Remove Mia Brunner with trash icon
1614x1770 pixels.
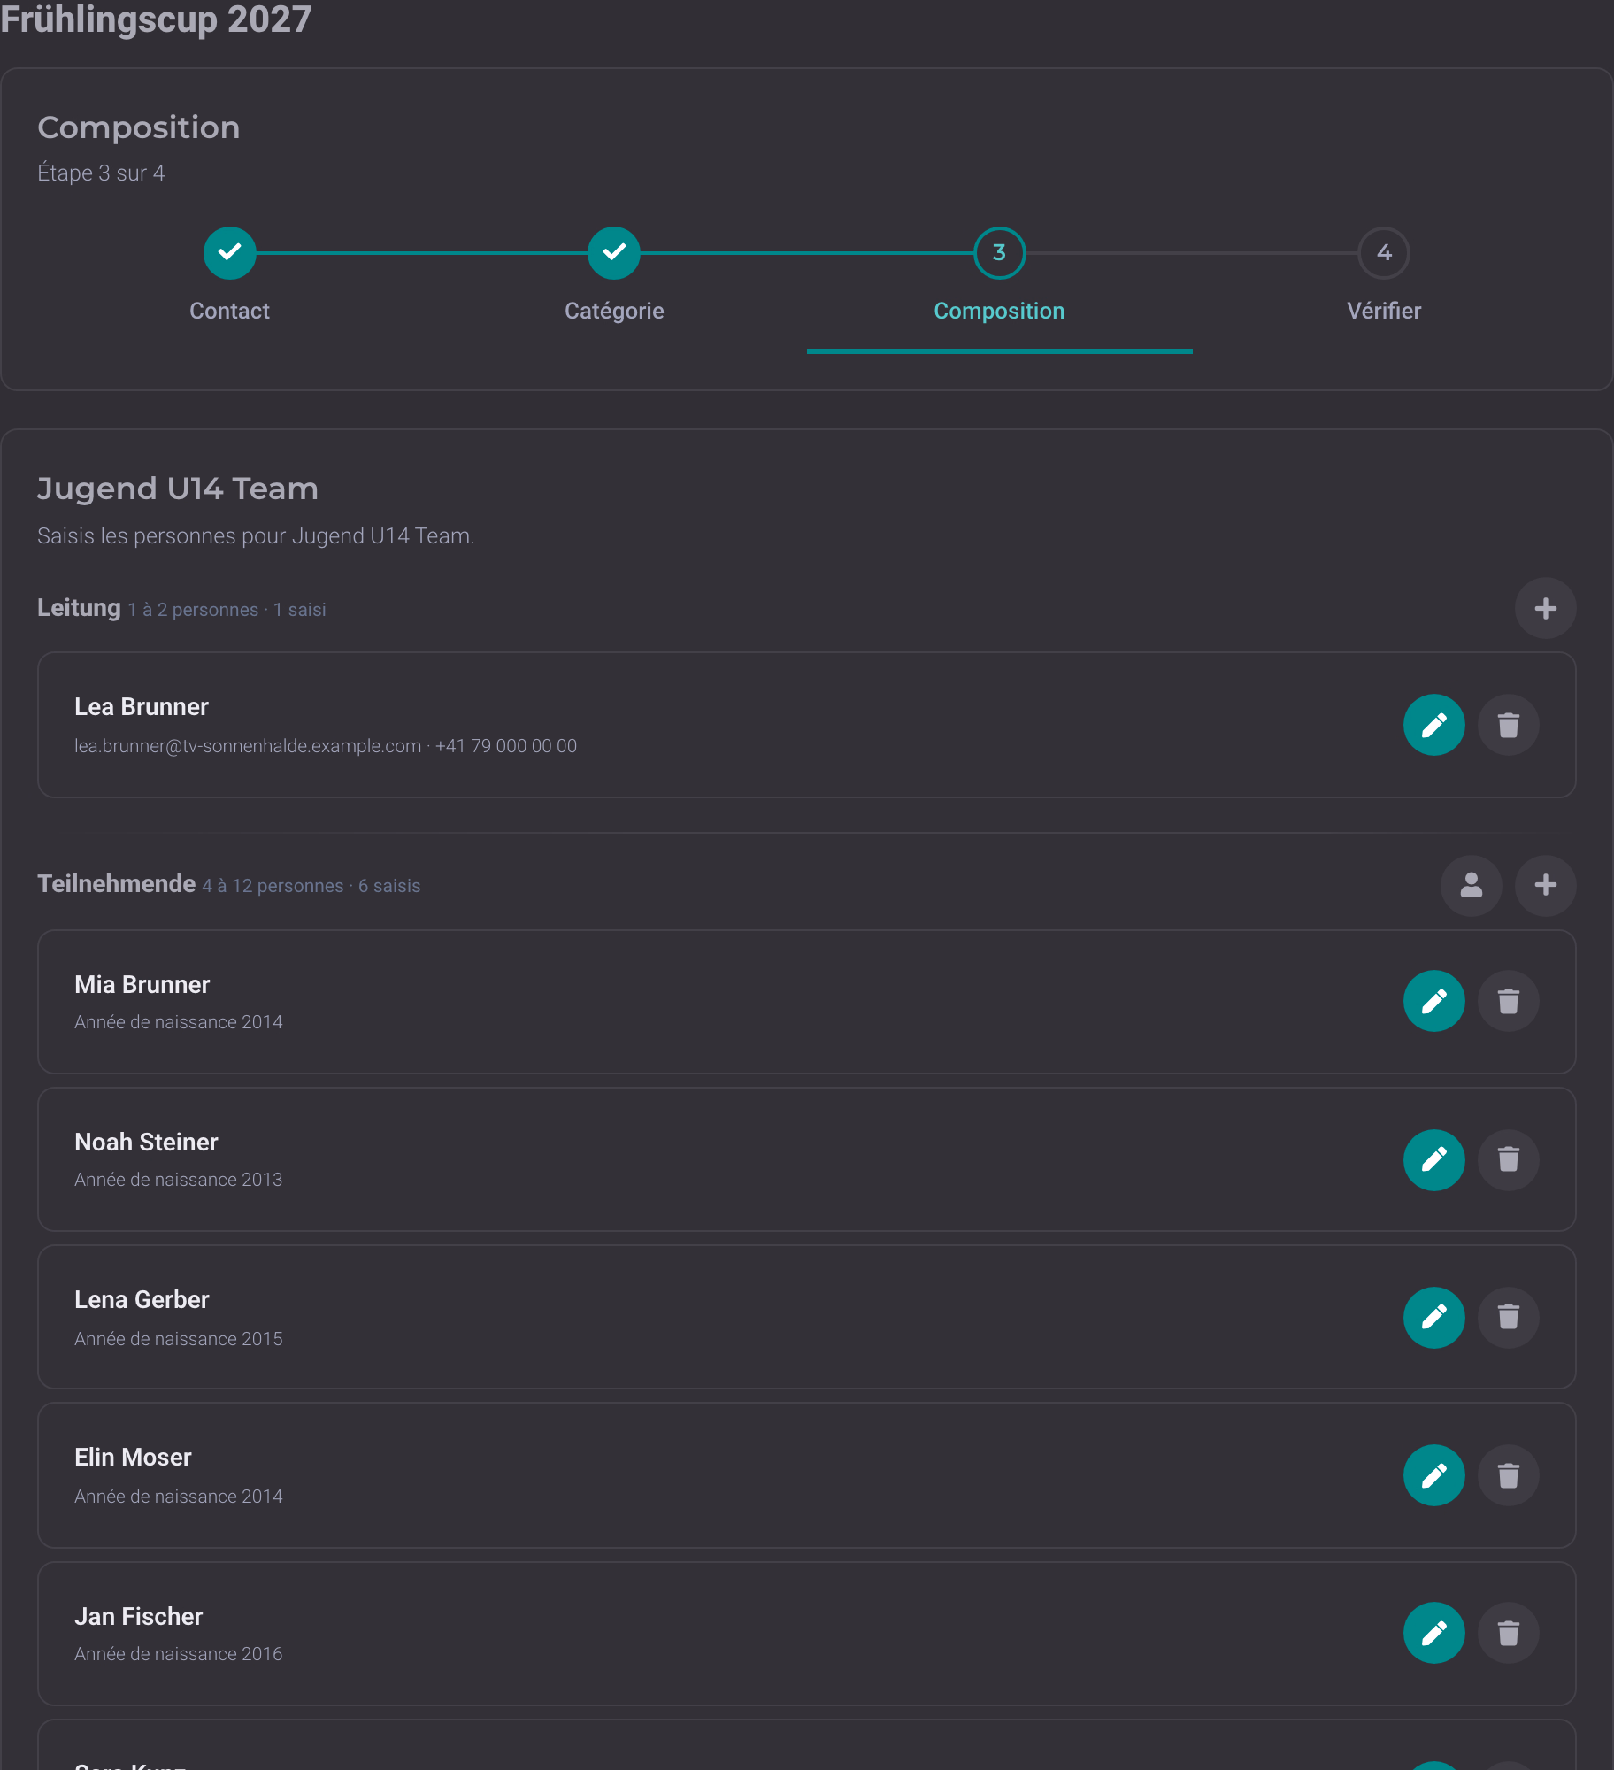[1508, 1002]
